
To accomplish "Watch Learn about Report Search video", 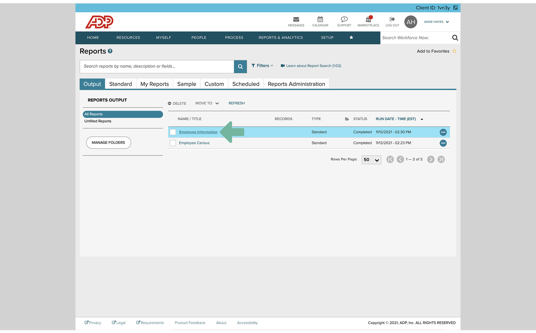I will pyautogui.click(x=311, y=66).
